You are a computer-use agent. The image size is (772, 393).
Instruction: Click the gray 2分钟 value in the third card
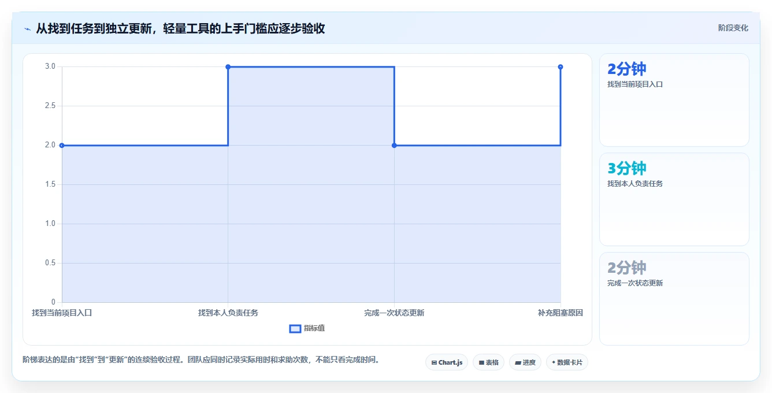click(x=627, y=268)
